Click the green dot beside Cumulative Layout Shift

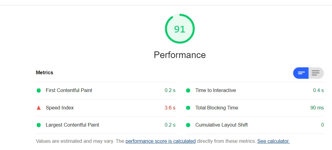[x=188, y=125]
